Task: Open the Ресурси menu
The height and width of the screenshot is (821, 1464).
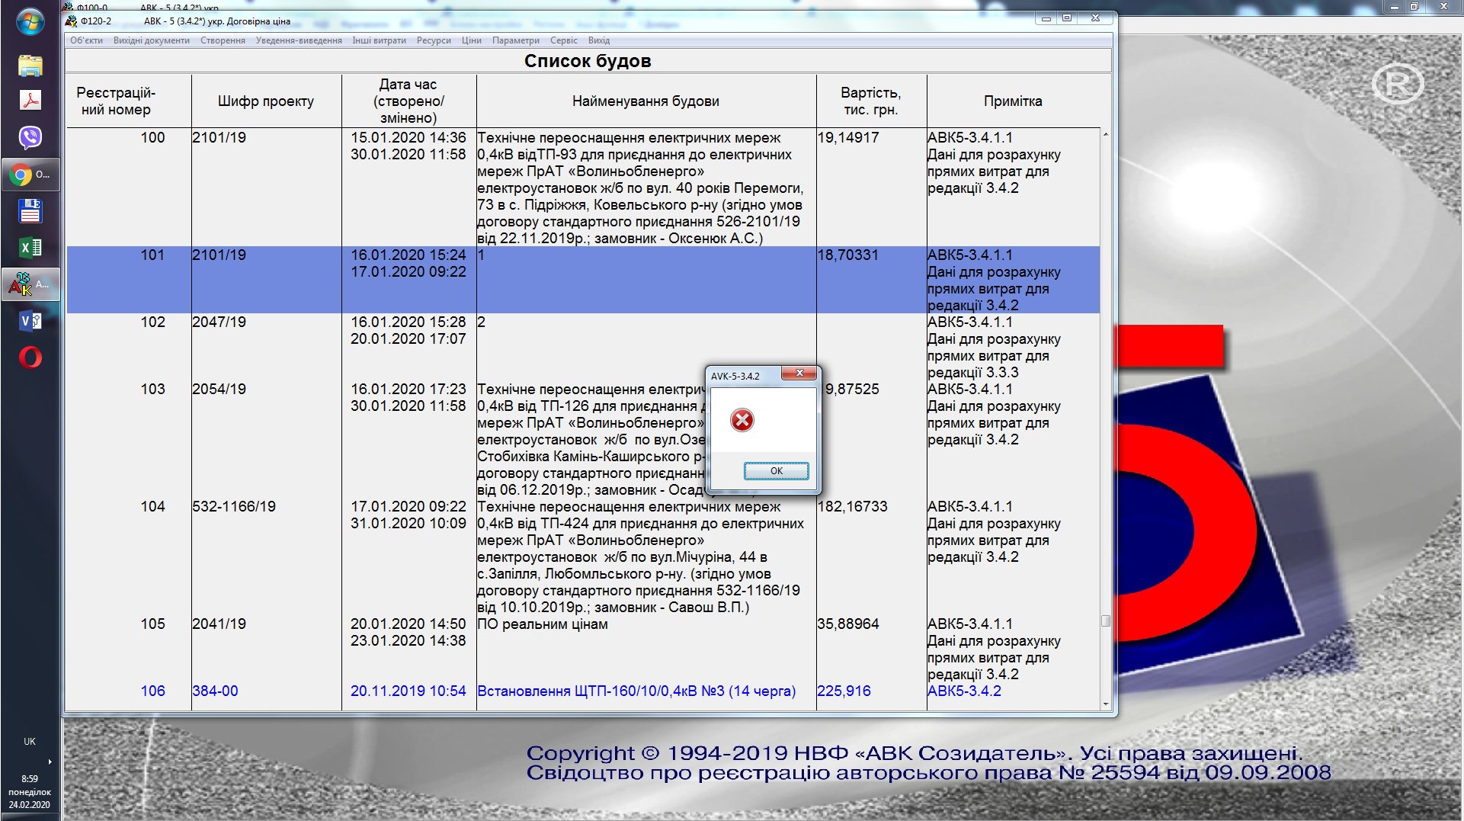Action: coord(434,40)
